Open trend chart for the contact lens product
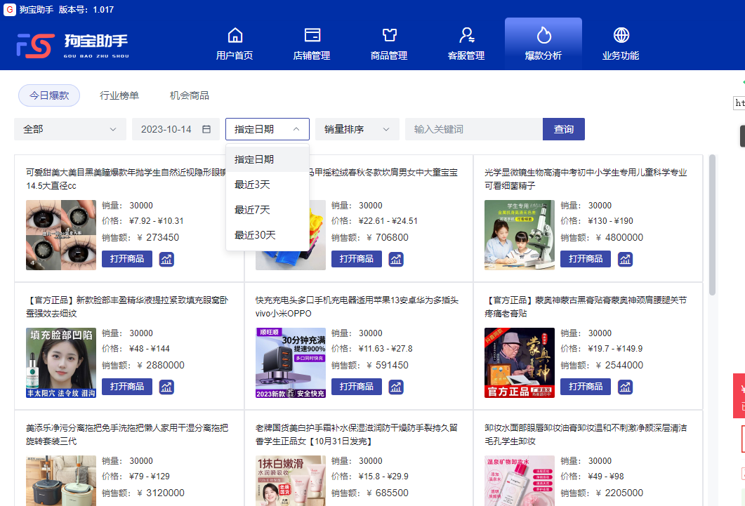 click(x=166, y=259)
